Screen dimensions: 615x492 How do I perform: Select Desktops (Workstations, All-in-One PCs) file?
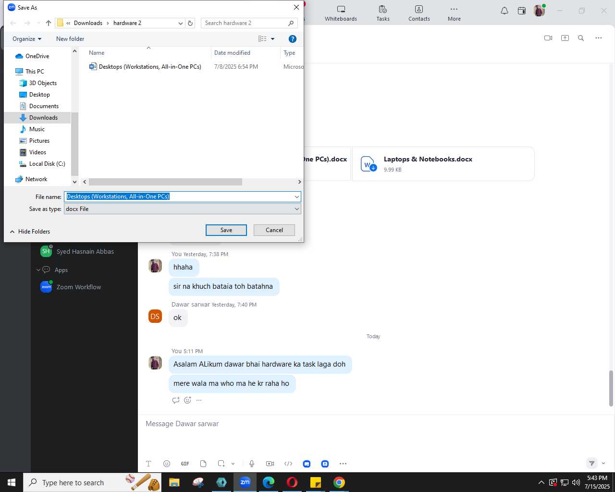pyautogui.click(x=150, y=67)
